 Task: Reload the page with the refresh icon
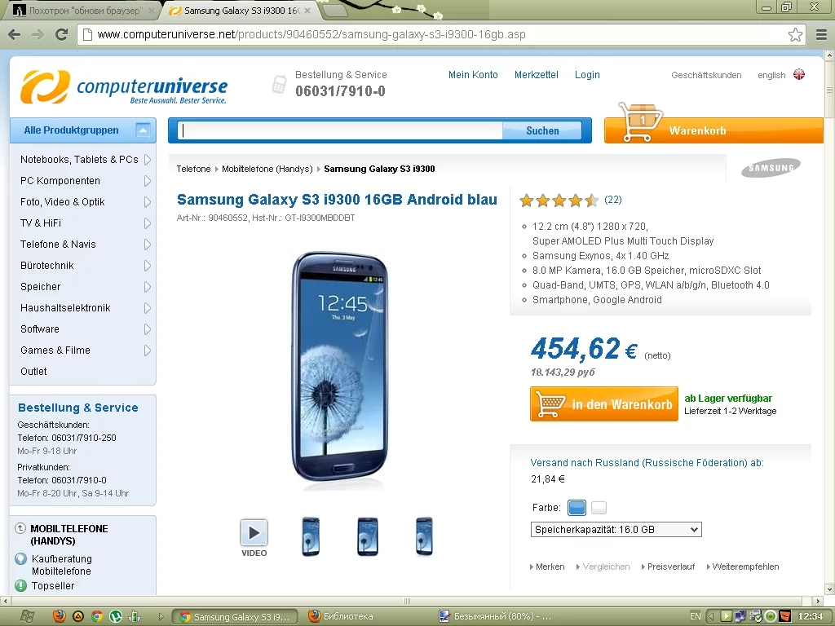click(x=62, y=34)
